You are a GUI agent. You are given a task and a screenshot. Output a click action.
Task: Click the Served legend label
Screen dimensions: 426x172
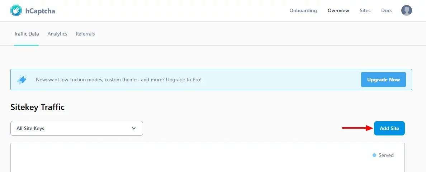point(386,155)
